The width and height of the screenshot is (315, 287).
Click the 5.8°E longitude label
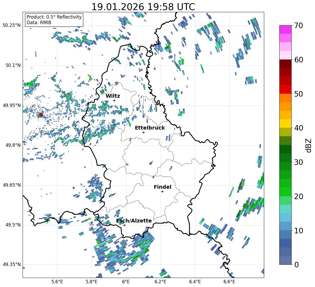point(92,282)
